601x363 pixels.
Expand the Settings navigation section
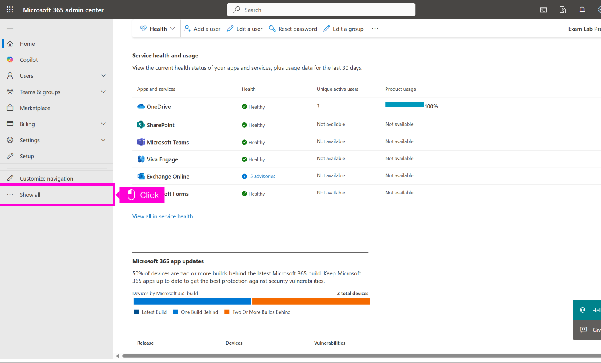click(103, 140)
